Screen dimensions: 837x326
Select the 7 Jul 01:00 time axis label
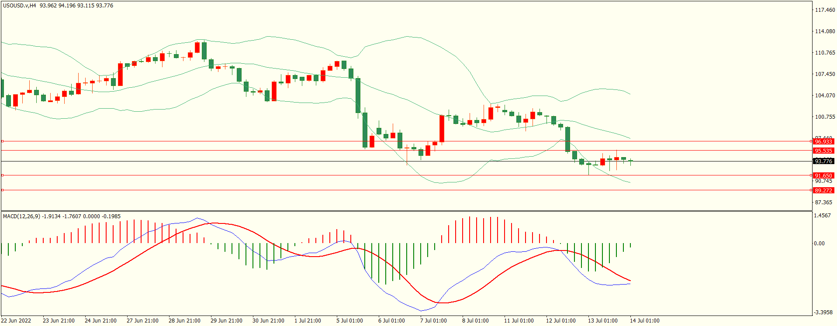click(433, 320)
